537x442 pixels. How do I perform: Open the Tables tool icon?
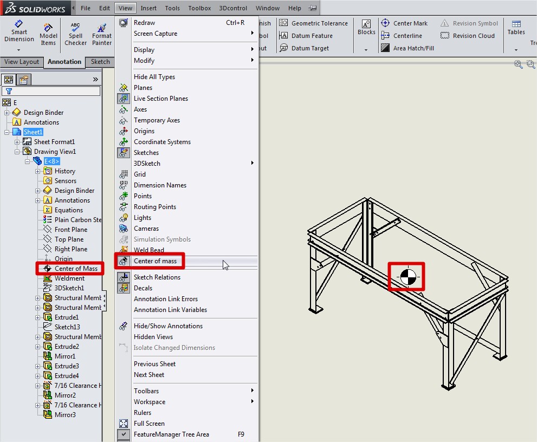(516, 24)
